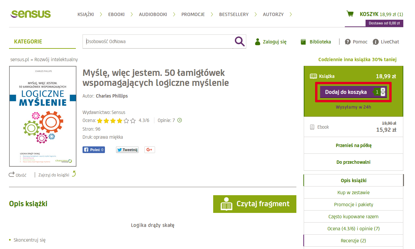This screenshot has height=249, width=415.
Task: Click the Ebook document icon
Action: [x=312, y=127]
